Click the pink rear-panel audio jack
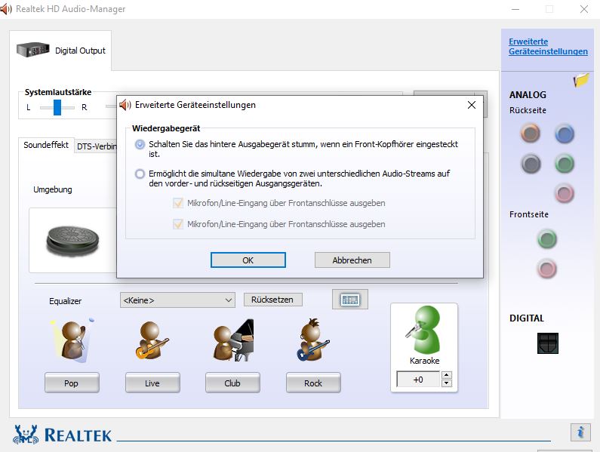The width and height of the screenshot is (600, 452). (x=565, y=193)
